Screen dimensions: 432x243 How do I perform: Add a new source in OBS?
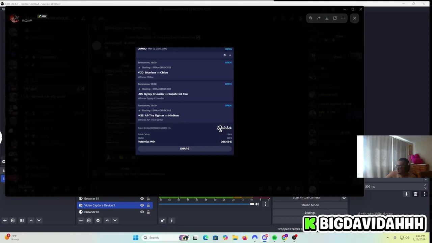(81, 220)
